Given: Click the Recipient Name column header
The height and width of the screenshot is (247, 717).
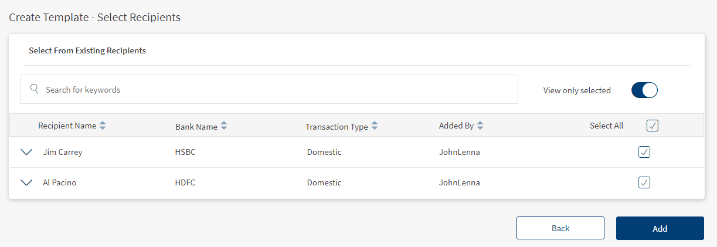Looking at the screenshot, I should [67, 126].
